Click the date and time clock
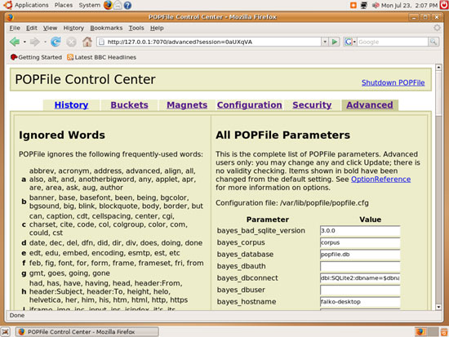Image resolution: width=449 pixels, height=337 pixels. pyautogui.click(x=410, y=5)
